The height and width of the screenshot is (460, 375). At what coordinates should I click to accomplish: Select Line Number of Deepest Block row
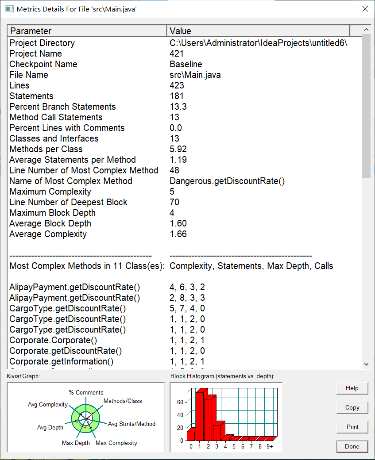coord(185,202)
